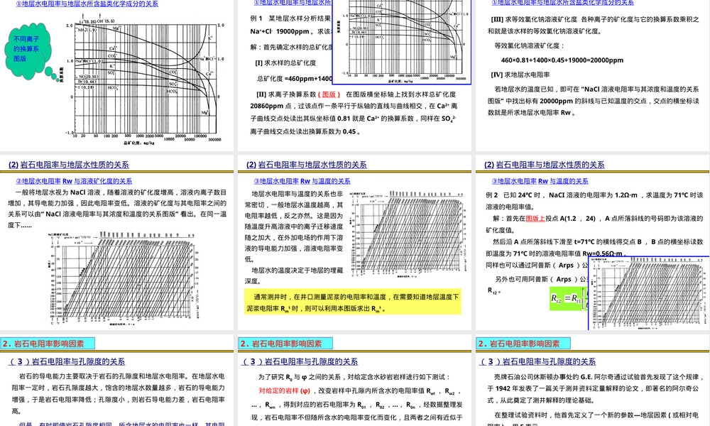Click the text '一般将地层水视为 NaCl 溶液'
Image resolution: width=710 pixels, height=426 pixels.
tap(57, 192)
